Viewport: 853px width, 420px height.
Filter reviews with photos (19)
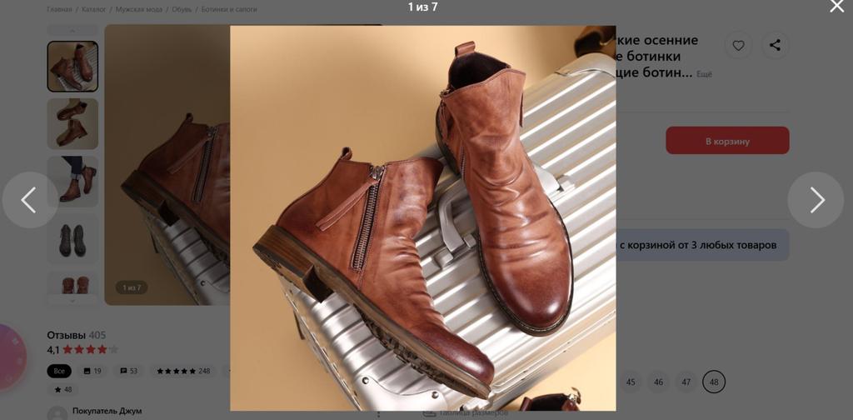tap(92, 371)
